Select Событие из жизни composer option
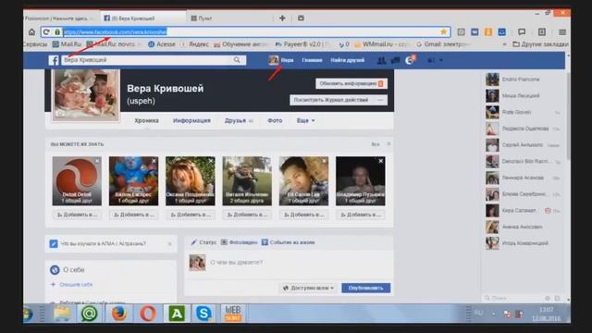This screenshot has height=333, width=592. point(288,242)
